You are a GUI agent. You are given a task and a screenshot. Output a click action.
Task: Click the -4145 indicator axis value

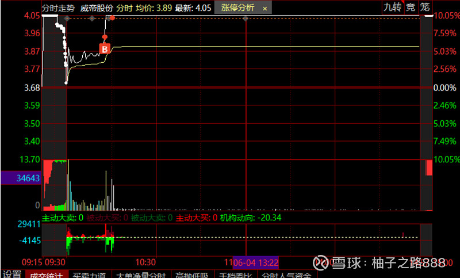coord(30,241)
